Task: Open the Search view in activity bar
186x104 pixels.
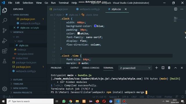Action: (x=5, y=21)
